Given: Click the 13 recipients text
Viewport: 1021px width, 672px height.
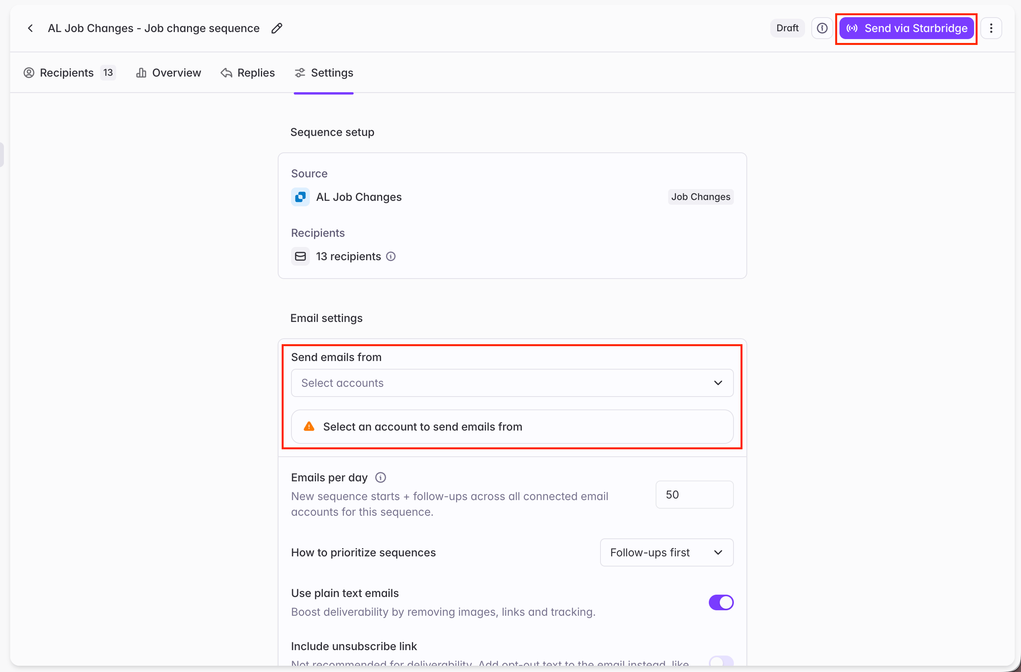Looking at the screenshot, I should pyautogui.click(x=348, y=256).
